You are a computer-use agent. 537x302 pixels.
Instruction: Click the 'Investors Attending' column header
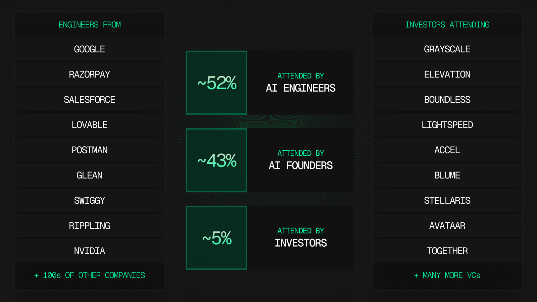[447, 25]
